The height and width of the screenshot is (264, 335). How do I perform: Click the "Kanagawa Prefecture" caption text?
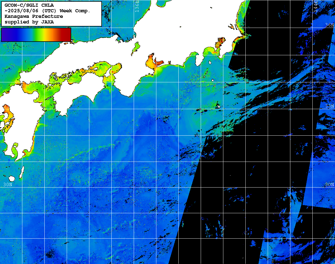(34, 16)
